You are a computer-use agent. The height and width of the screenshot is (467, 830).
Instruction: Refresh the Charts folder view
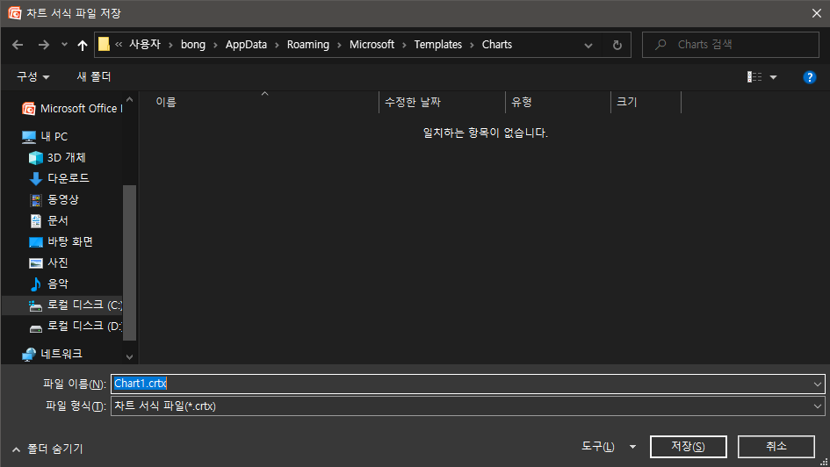(x=617, y=45)
